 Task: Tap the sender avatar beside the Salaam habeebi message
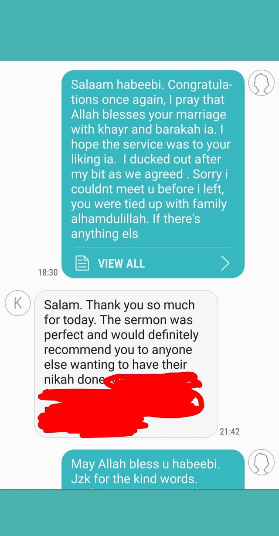261,83
